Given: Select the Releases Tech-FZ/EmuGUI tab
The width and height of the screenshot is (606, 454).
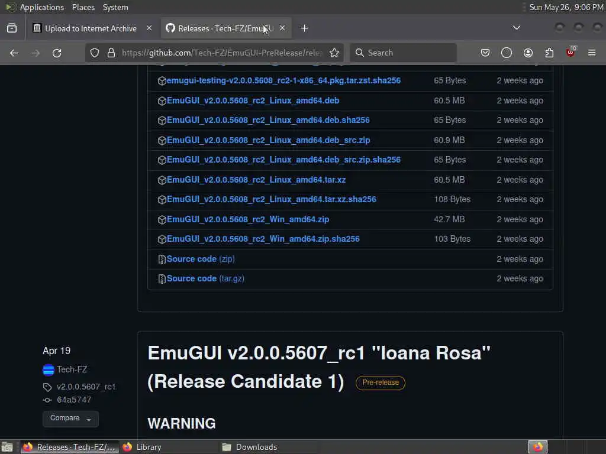Looking at the screenshot, I should tap(226, 28).
